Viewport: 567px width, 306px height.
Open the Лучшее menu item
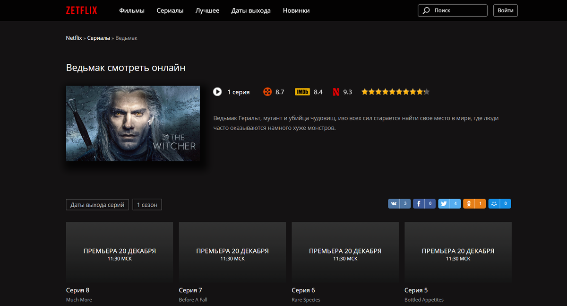point(207,10)
